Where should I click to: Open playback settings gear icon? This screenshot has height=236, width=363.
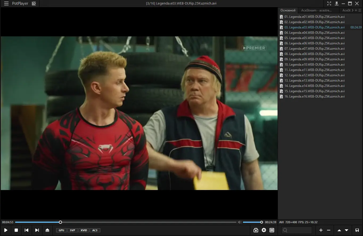click(264, 230)
